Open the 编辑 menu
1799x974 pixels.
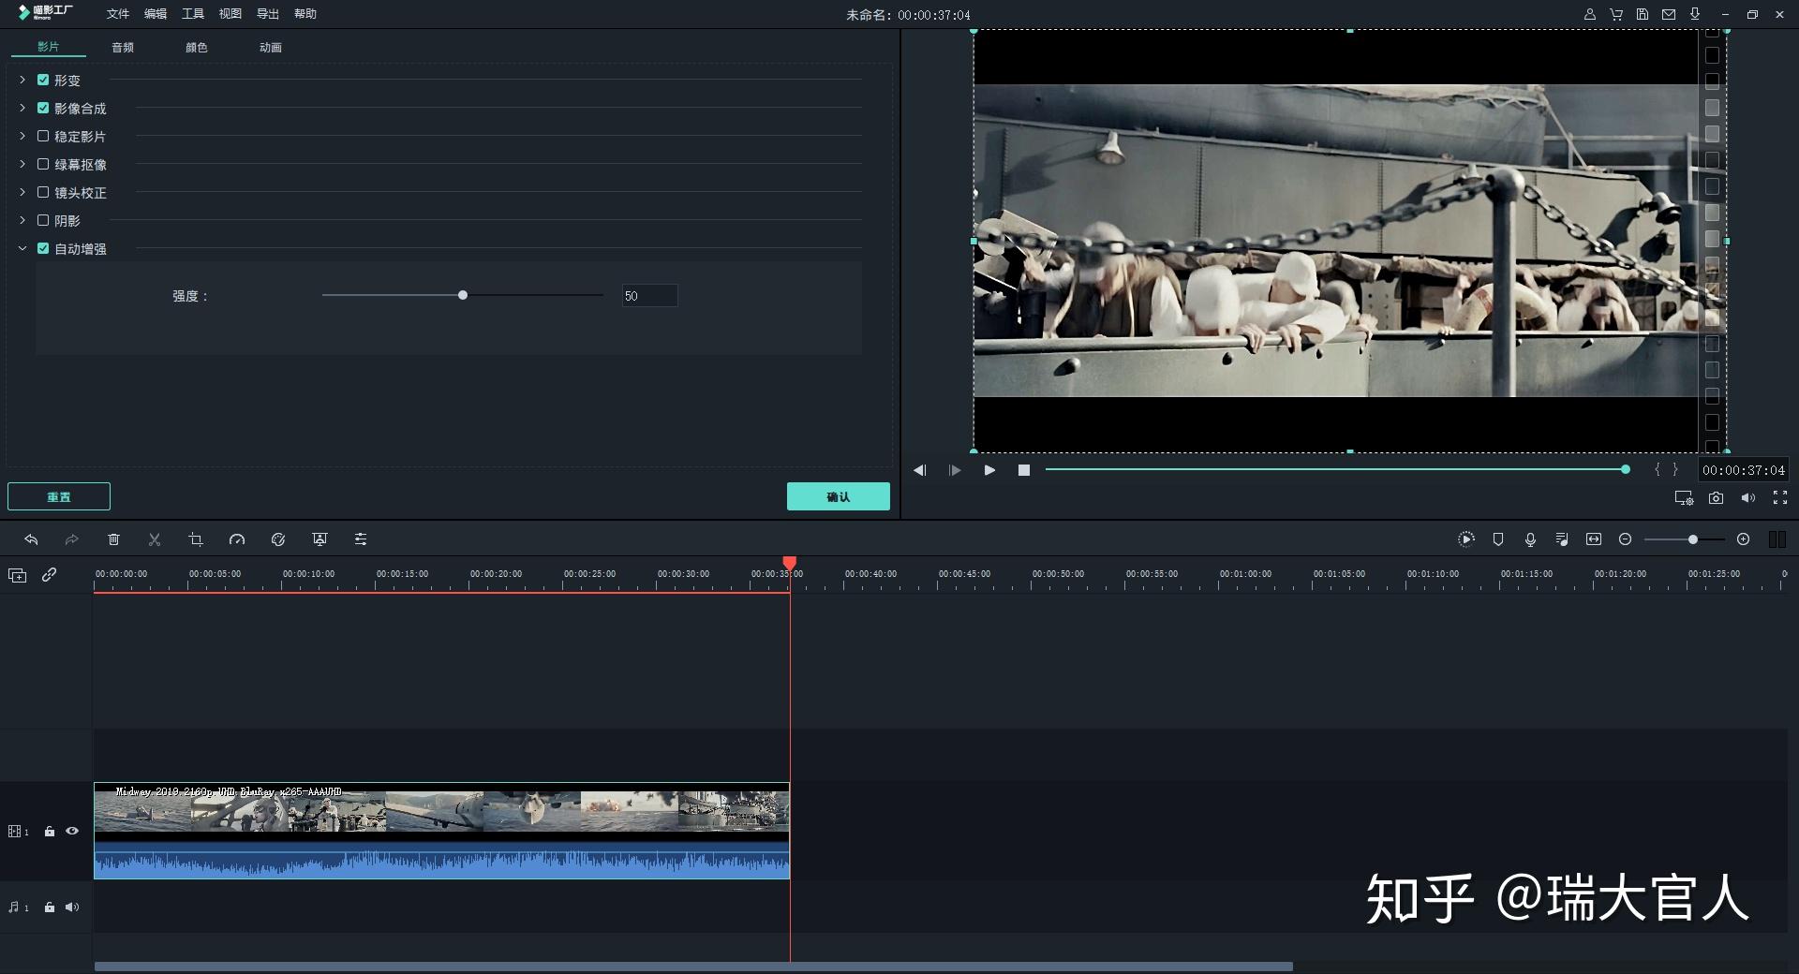pos(156,14)
